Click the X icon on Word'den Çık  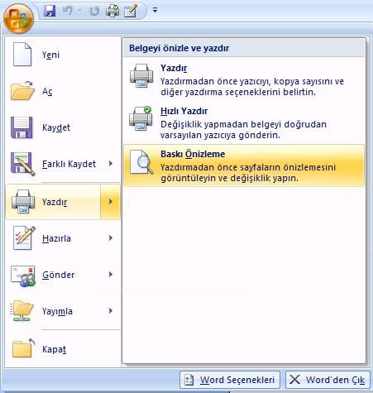point(294,380)
